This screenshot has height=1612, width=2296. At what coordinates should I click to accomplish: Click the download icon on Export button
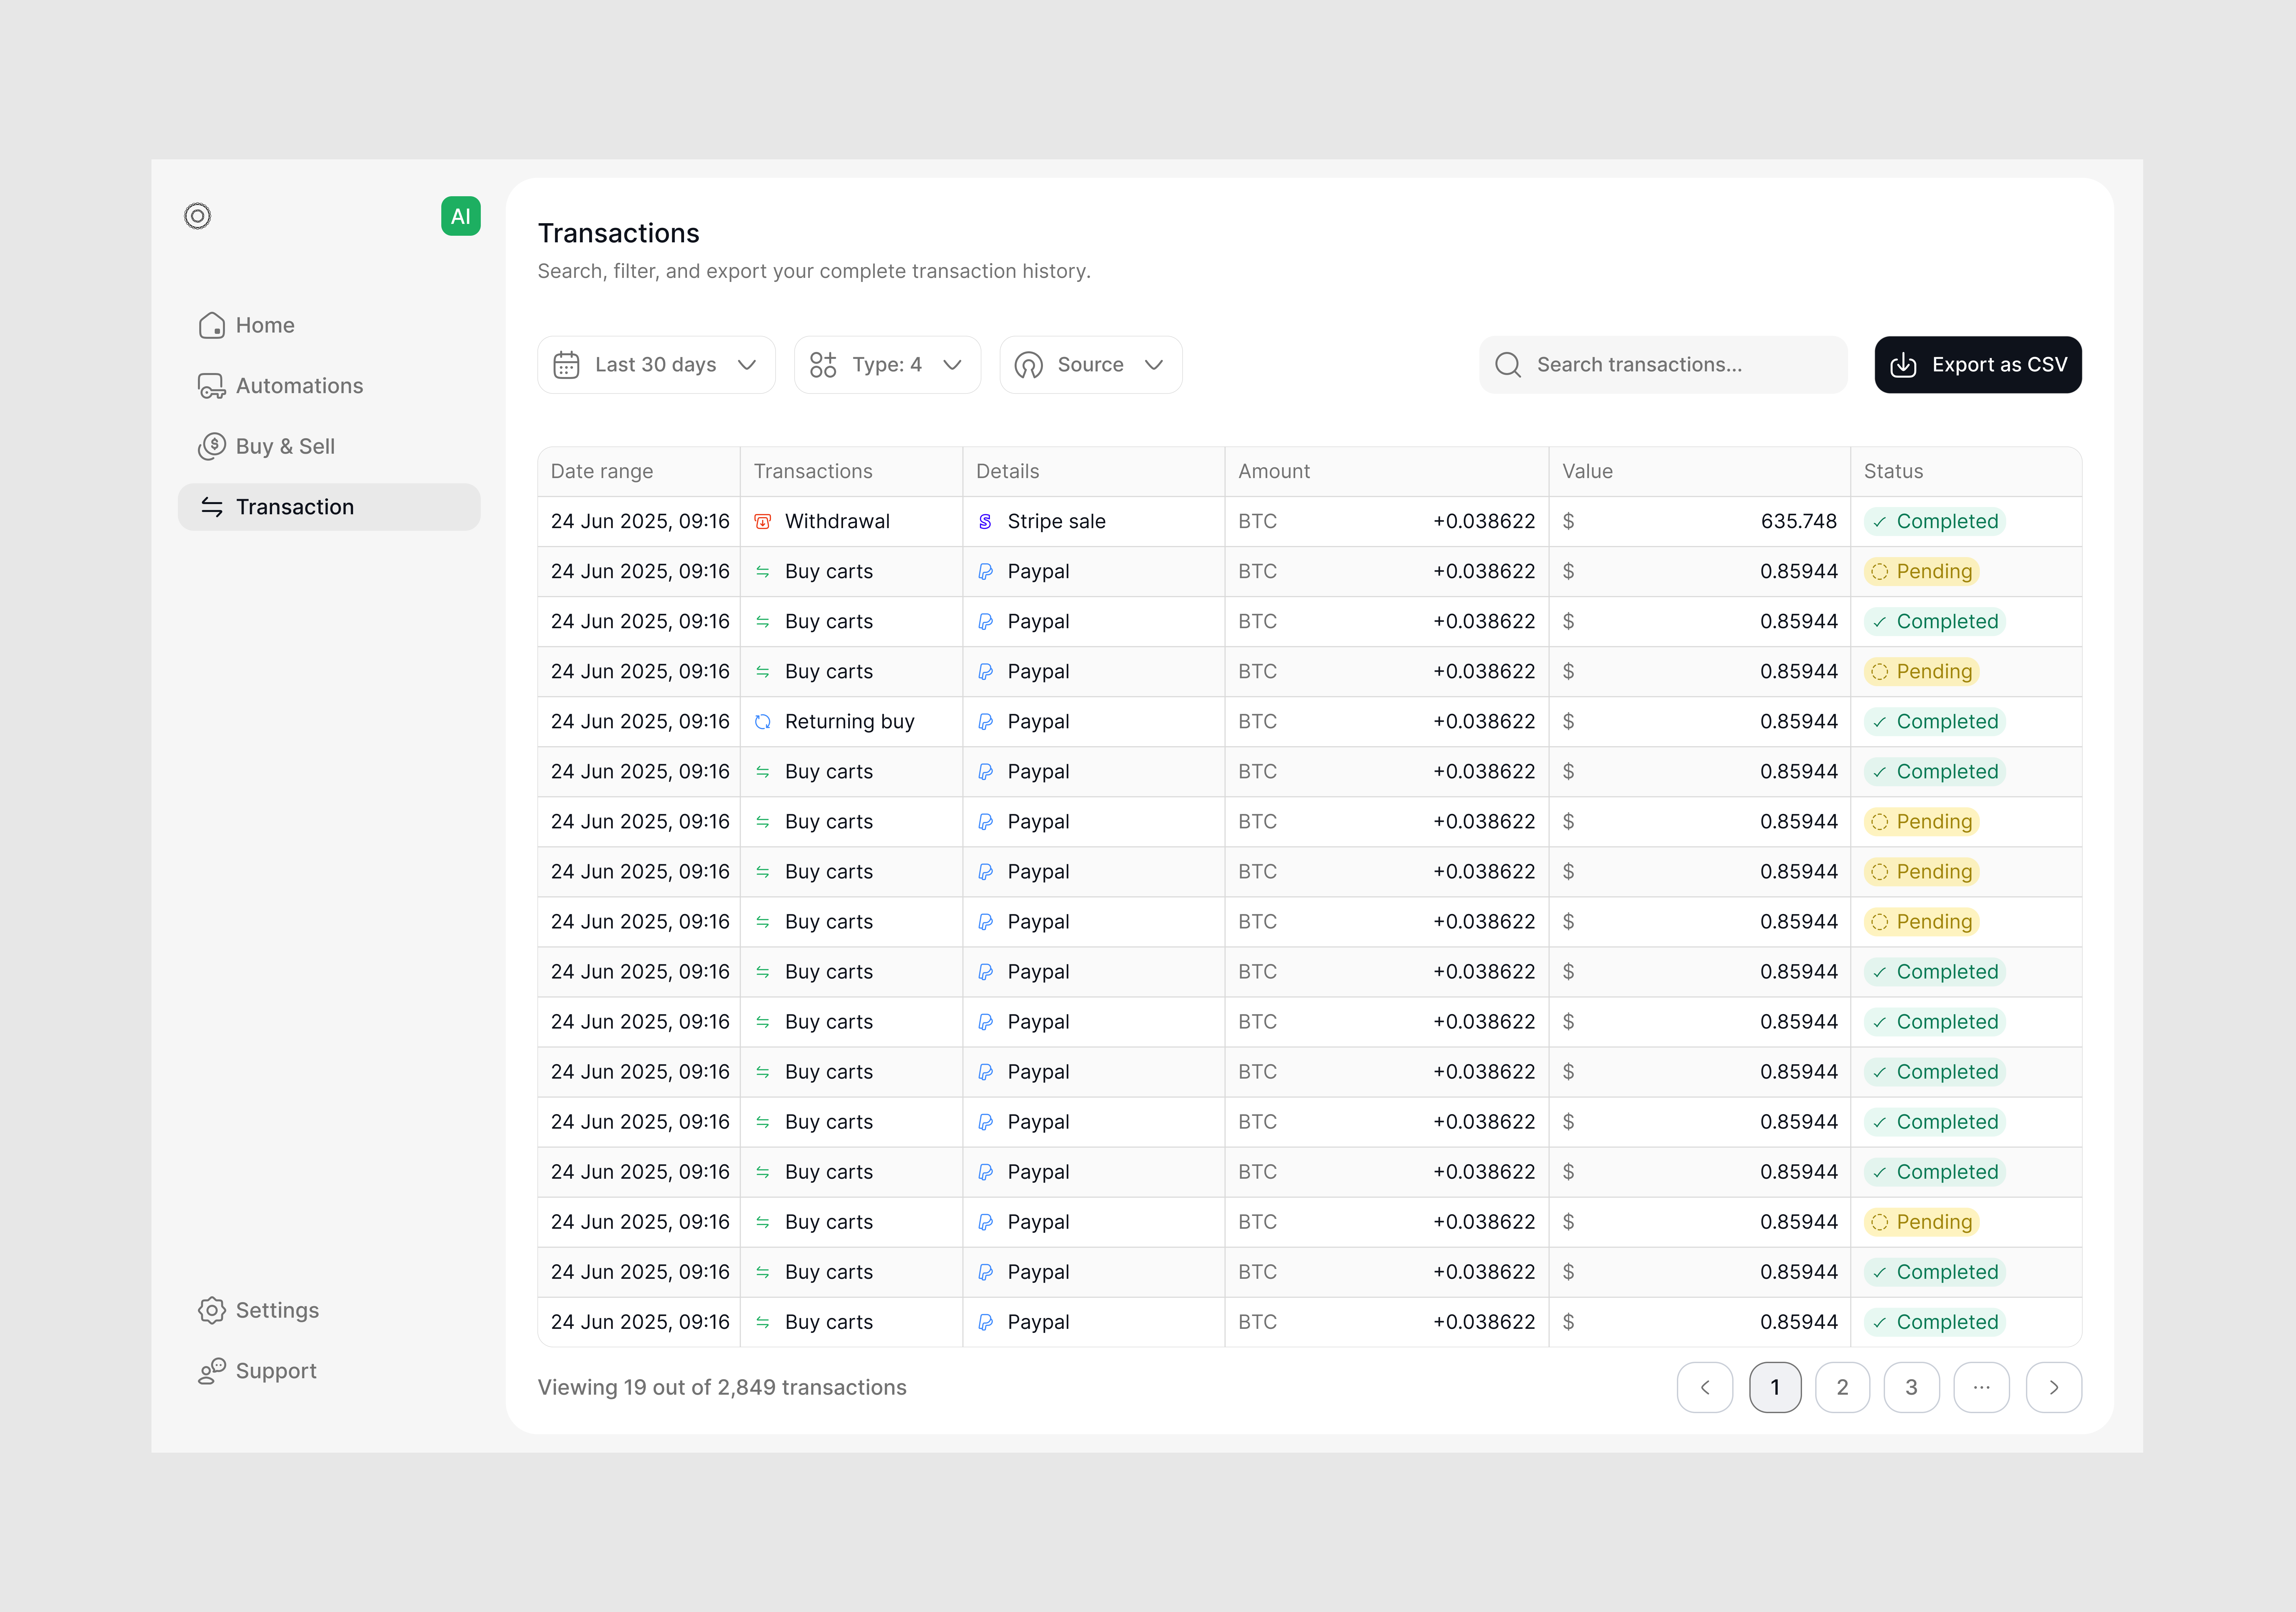(x=1903, y=365)
